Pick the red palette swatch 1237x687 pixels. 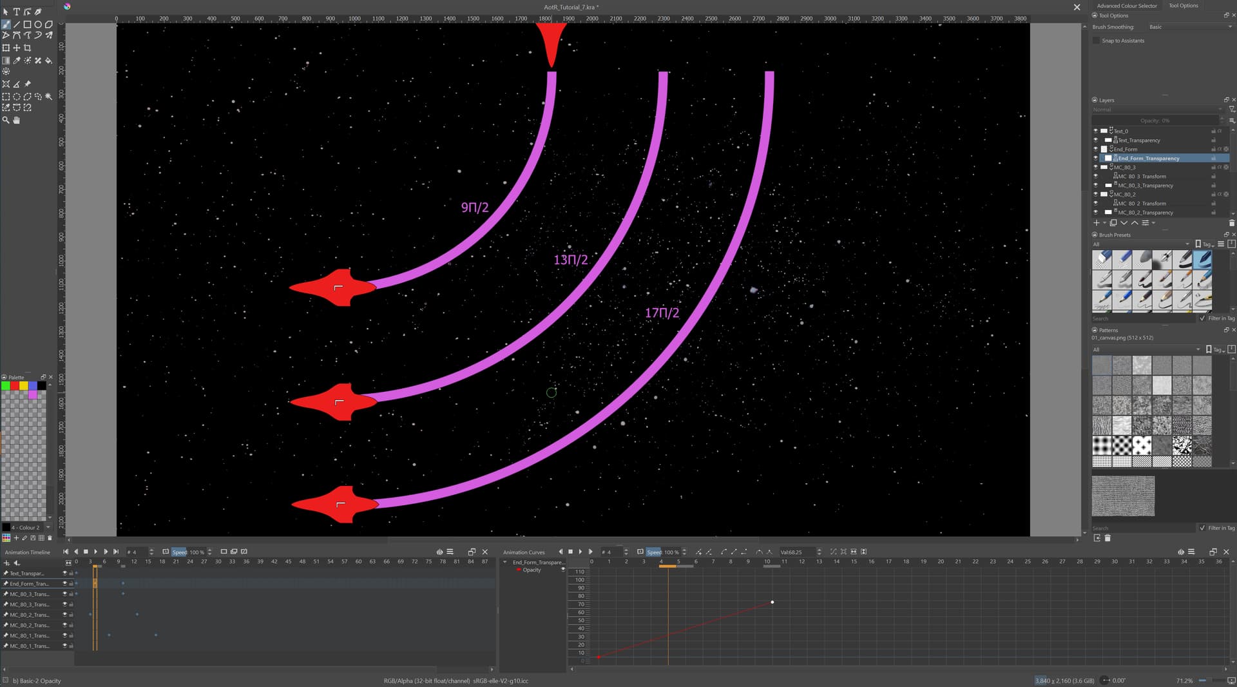15,385
